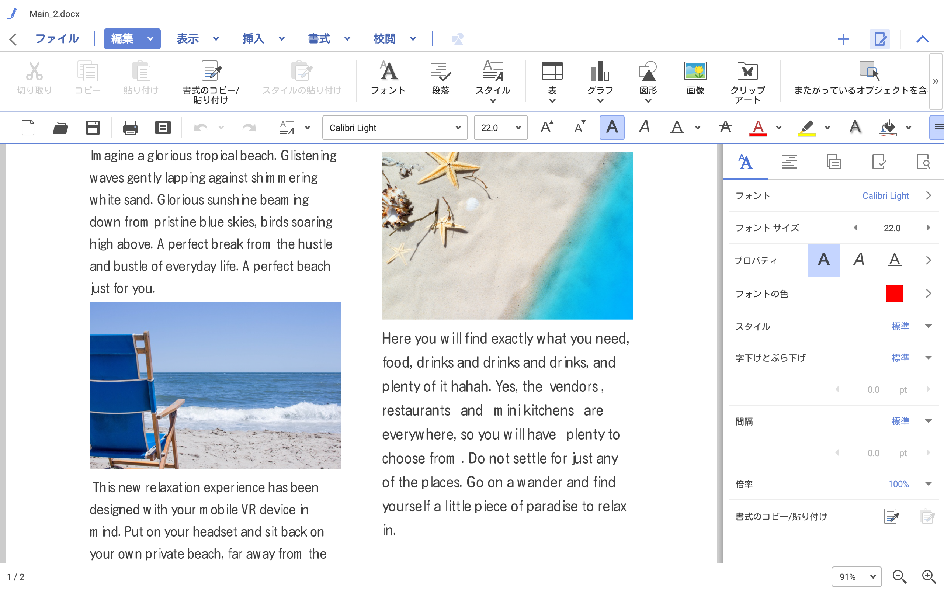Expand the 倍率 100% dropdown
This screenshot has height=590, width=944.
[x=929, y=484]
